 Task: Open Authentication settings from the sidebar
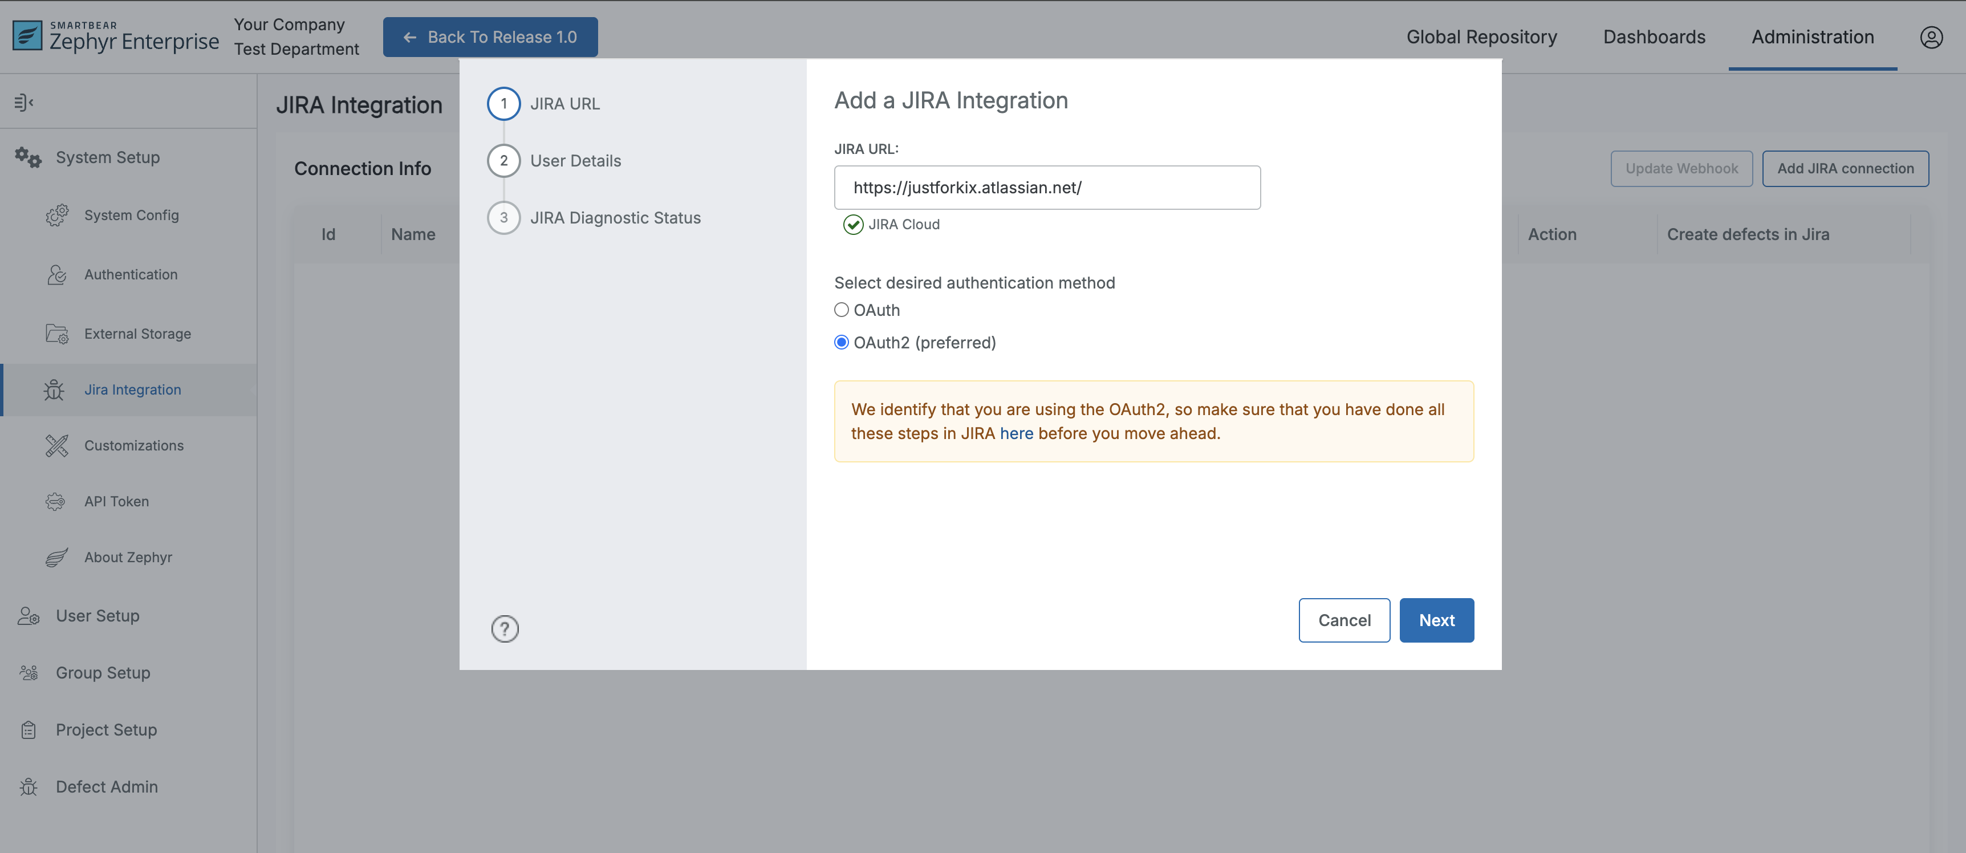tap(56, 274)
